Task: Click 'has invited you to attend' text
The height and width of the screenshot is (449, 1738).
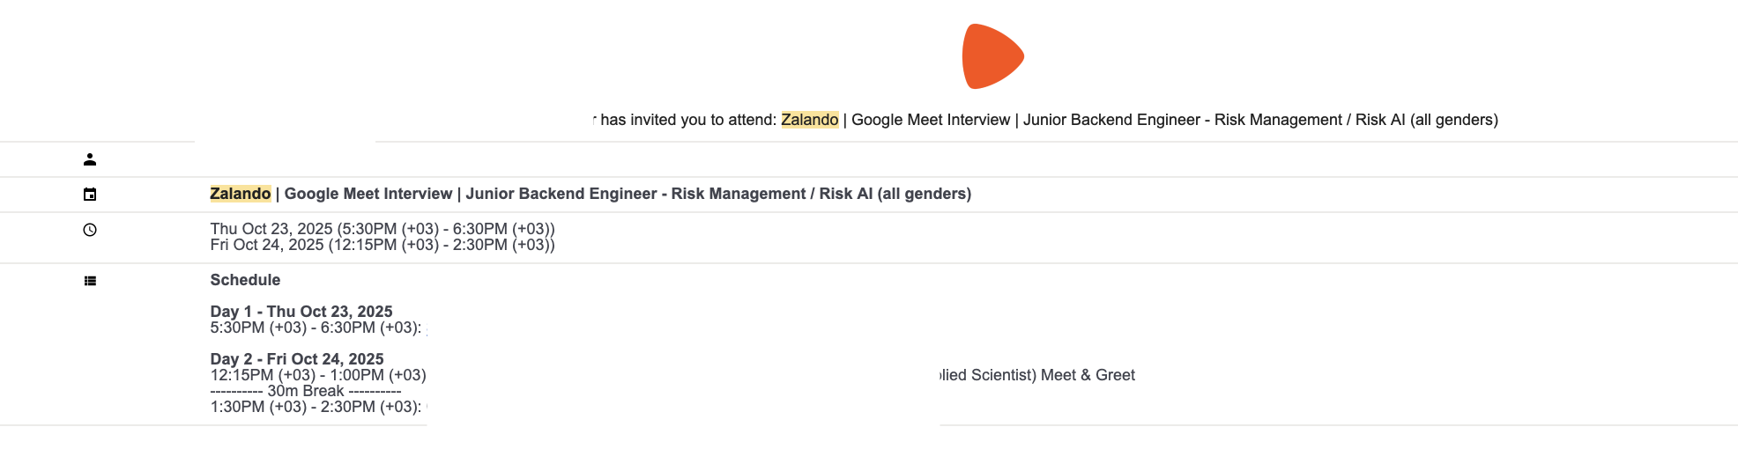Action: (x=687, y=120)
